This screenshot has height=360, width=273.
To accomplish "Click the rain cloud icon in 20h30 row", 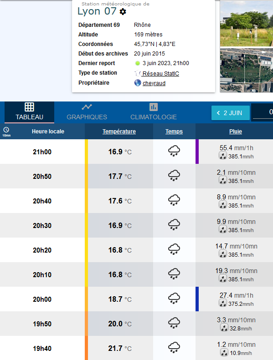I will pyautogui.click(x=174, y=224).
